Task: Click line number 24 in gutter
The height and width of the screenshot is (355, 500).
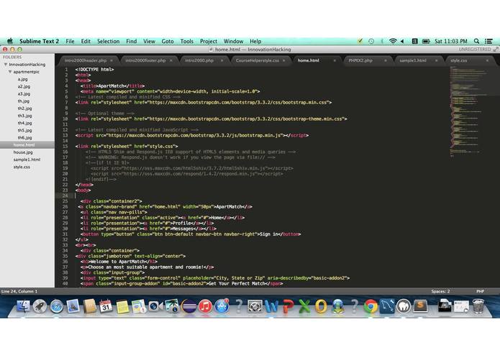Action: click(x=65, y=195)
